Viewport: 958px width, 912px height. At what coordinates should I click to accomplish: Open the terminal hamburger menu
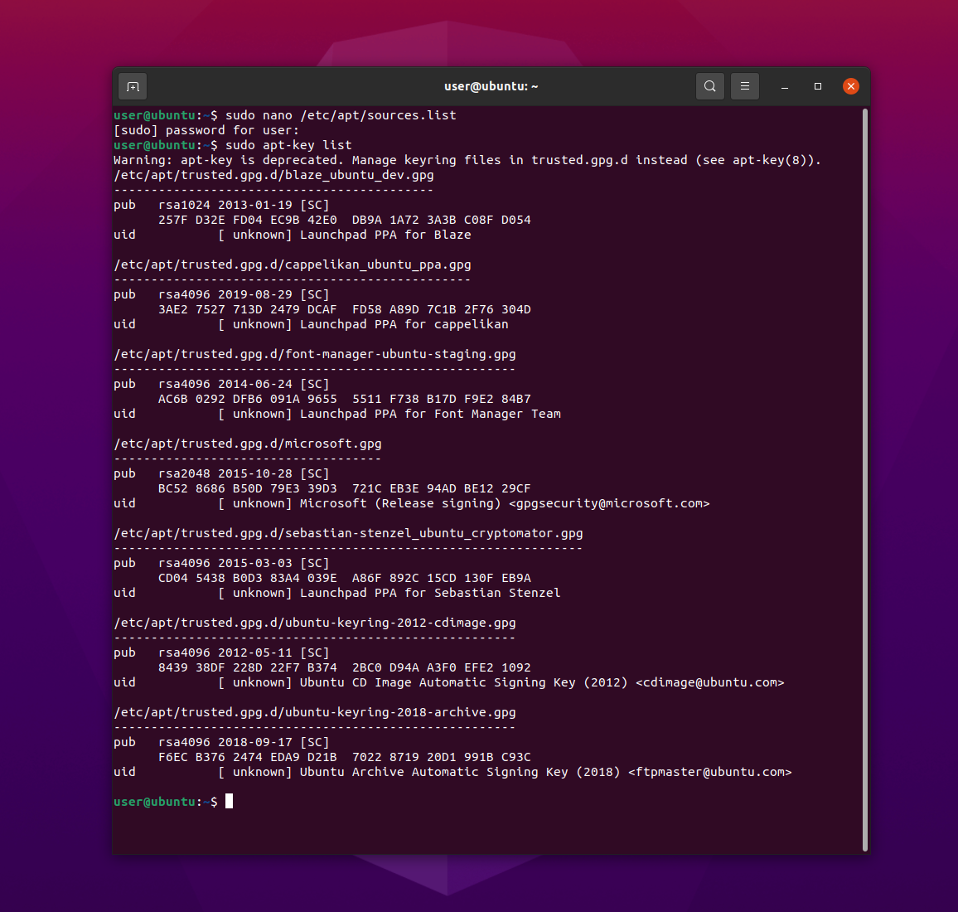[x=744, y=85]
